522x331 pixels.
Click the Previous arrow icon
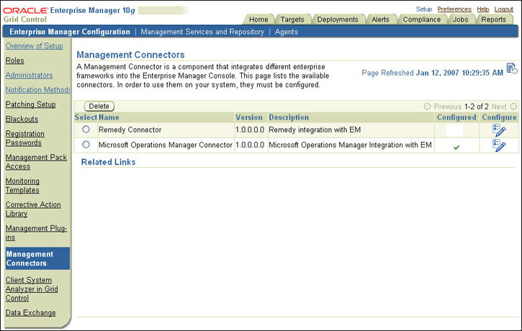click(427, 106)
